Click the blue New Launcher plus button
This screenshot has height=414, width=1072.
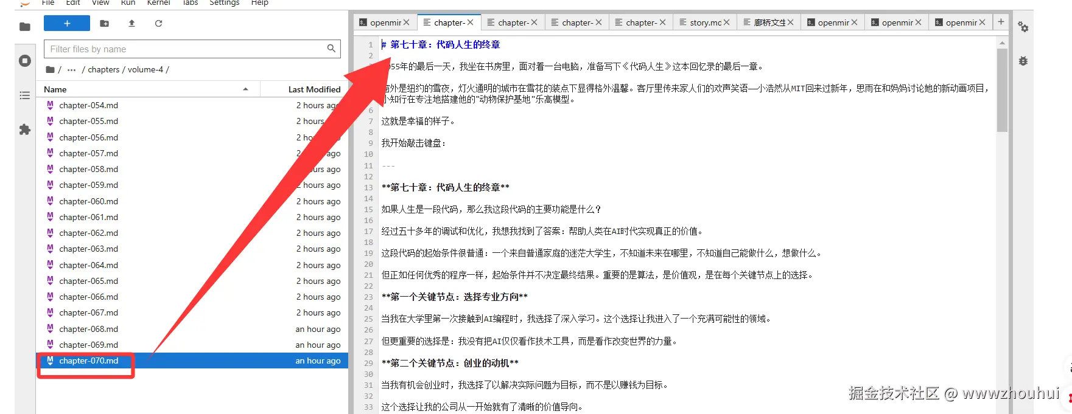(x=67, y=23)
